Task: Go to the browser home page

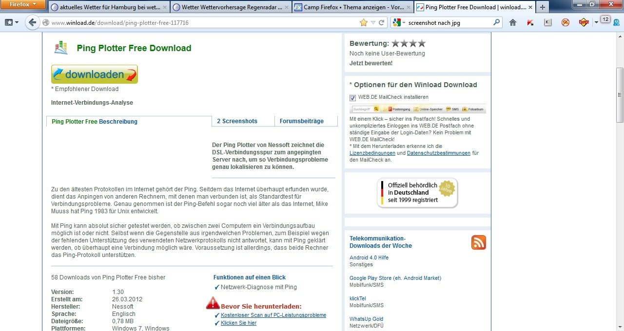Action: pyautogui.click(x=512, y=22)
